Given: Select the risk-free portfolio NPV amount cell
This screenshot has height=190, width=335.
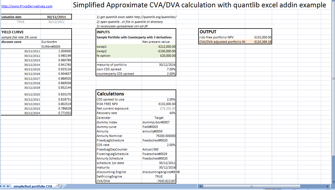Looking at the screenshot, I should [x=258, y=37].
